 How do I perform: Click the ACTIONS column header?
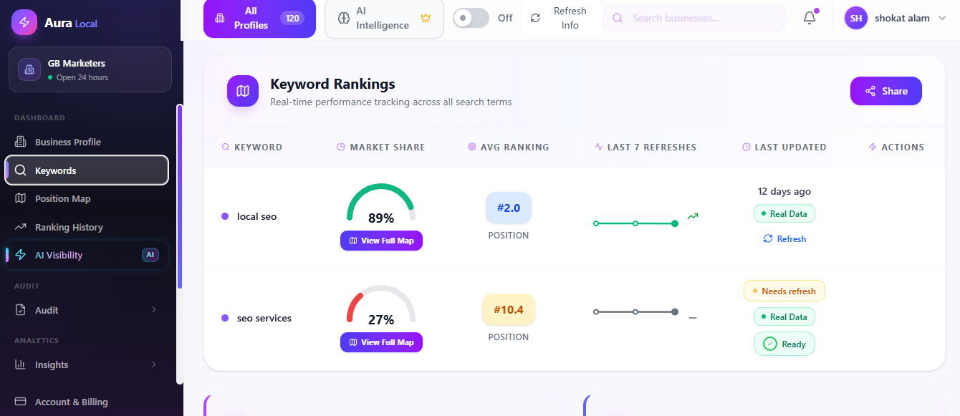(x=896, y=147)
